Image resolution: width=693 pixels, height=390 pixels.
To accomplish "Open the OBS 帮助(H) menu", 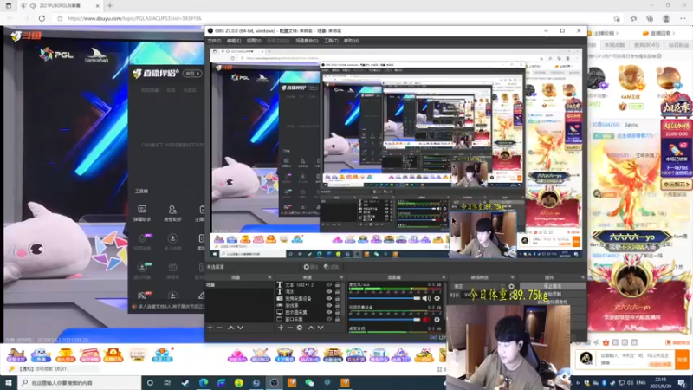I will 351,41.
